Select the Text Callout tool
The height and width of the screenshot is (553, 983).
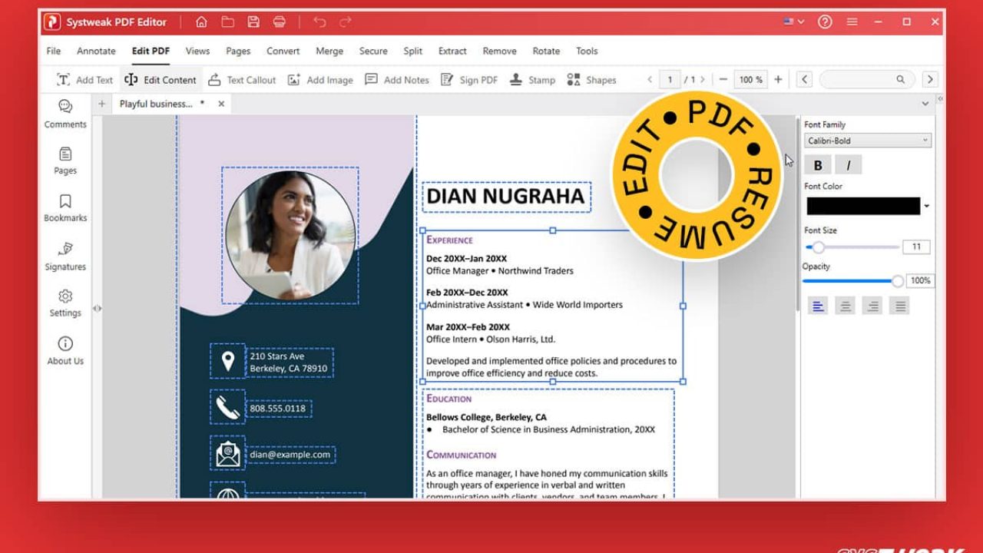[x=242, y=80]
